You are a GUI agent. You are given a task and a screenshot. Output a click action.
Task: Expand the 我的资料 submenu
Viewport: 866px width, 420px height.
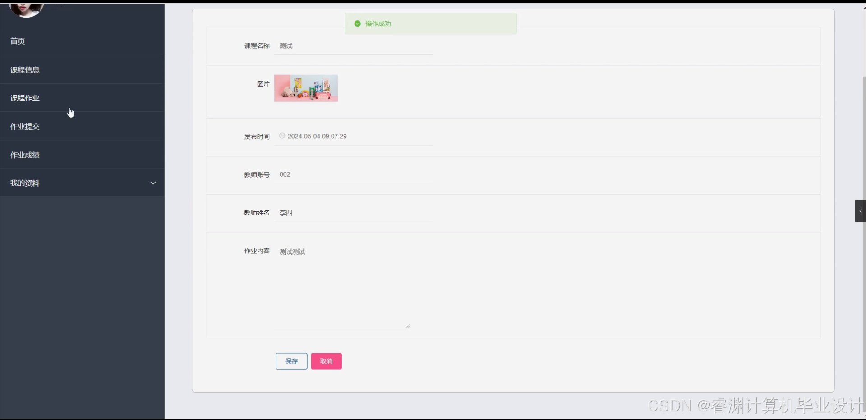click(82, 183)
